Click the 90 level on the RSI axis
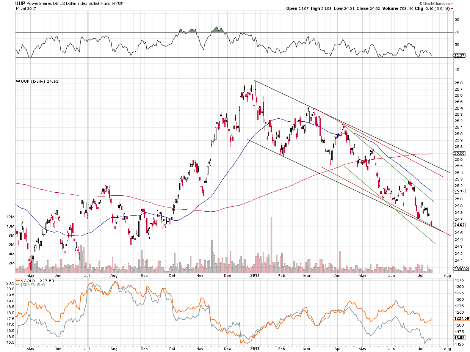Viewport: 470px width, 352px height. tap(457, 20)
